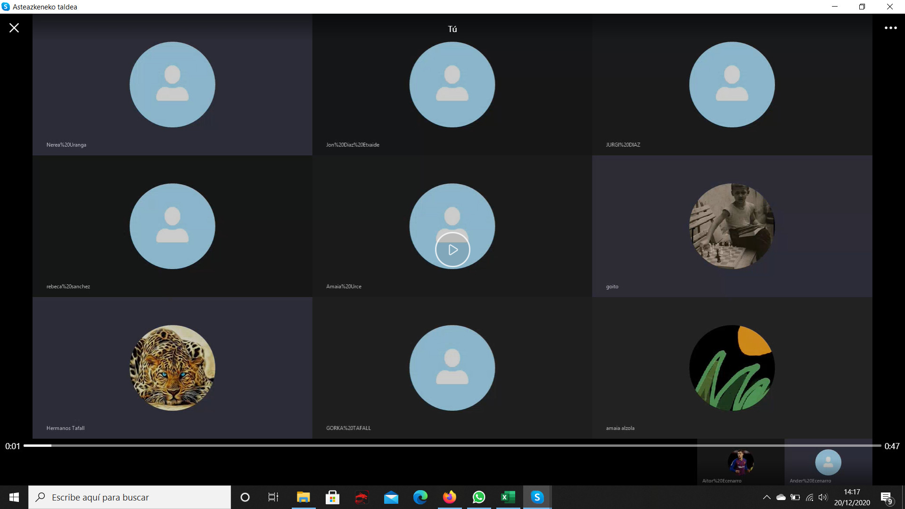Close the video viewer with X icon
This screenshot has height=509, width=905.
click(14, 28)
